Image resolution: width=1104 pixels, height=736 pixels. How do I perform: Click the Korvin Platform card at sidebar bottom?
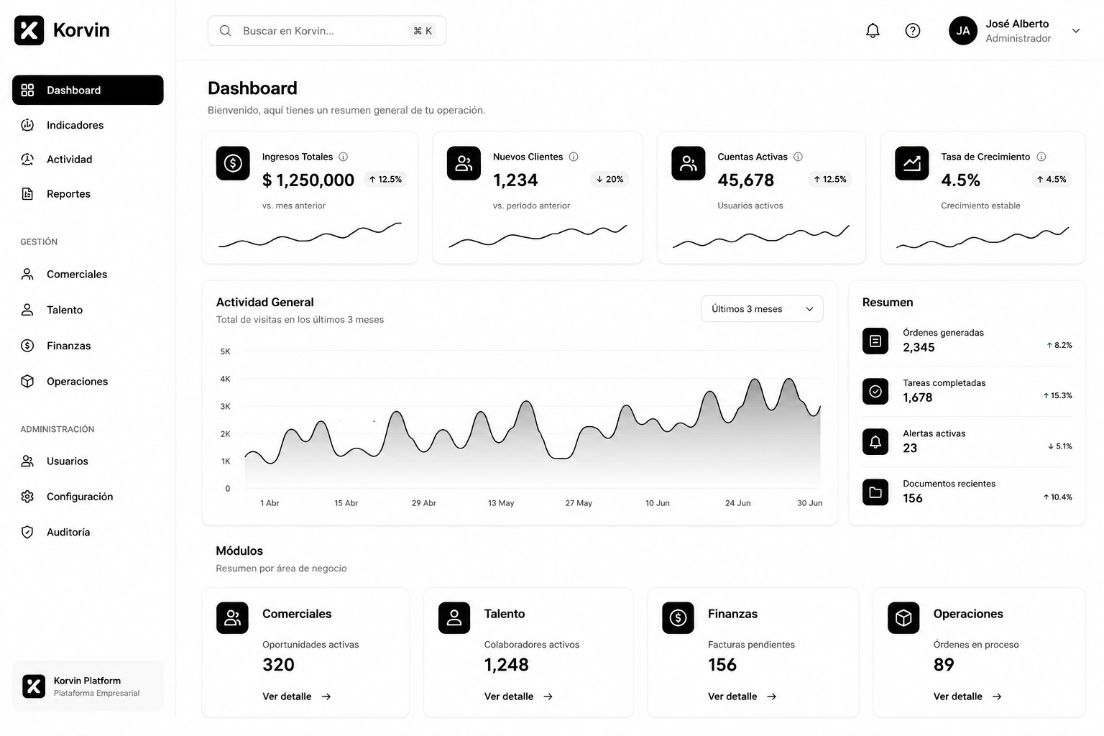[x=88, y=686]
